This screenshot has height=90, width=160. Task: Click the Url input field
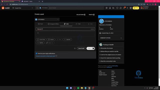[x=65, y=34]
